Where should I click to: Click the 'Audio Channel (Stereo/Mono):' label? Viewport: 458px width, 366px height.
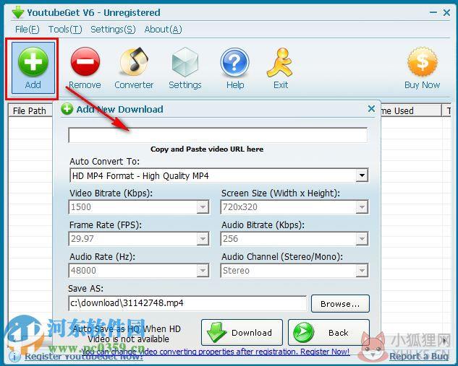[x=282, y=257]
